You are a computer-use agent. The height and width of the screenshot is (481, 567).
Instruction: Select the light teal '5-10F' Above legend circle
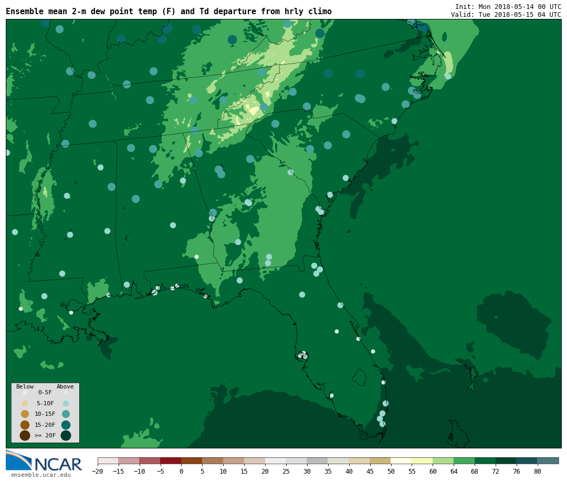tap(66, 403)
